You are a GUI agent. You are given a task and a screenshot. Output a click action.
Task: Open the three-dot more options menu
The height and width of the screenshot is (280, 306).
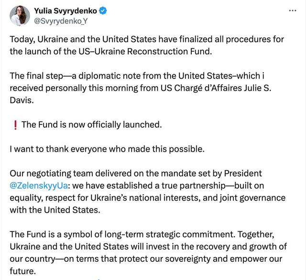tap(293, 10)
